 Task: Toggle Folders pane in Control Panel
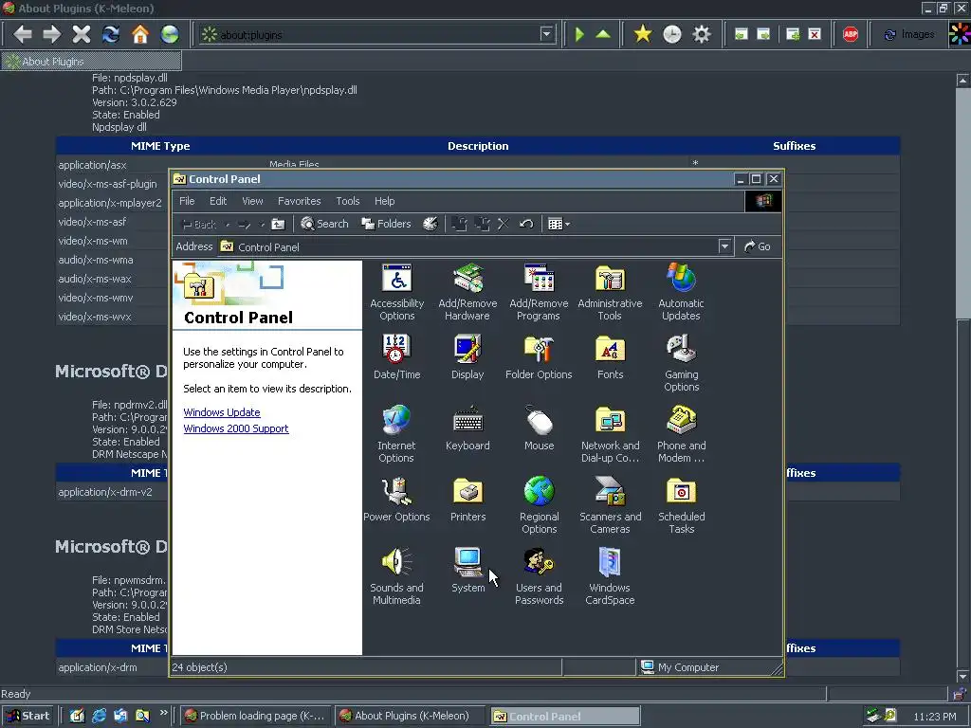387,224
